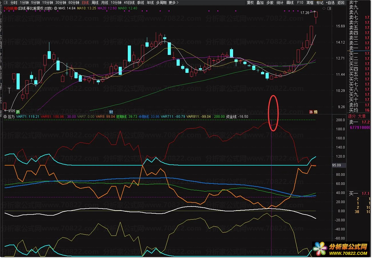This screenshot has height=258, width=372.
Task: Click the 返回 back button
Action: (341, 3)
